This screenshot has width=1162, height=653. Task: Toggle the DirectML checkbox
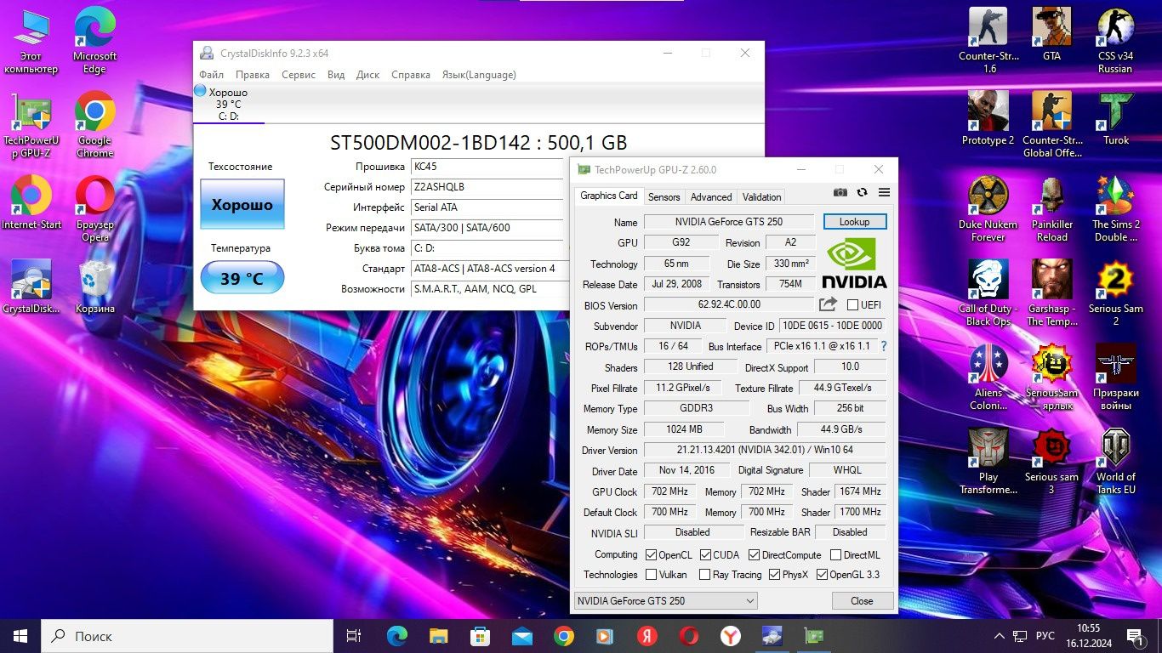tap(835, 555)
